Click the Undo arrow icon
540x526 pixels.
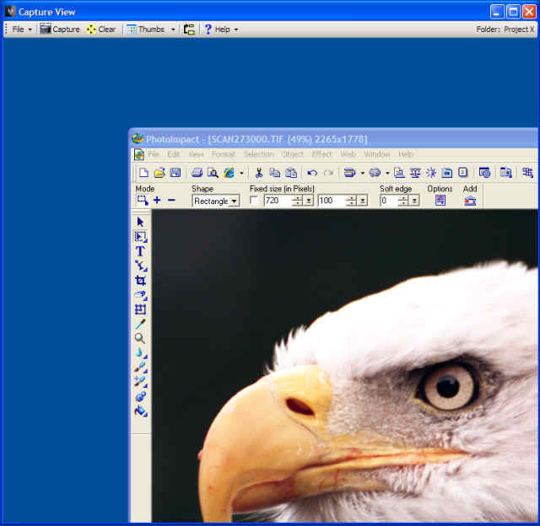click(x=312, y=172)
